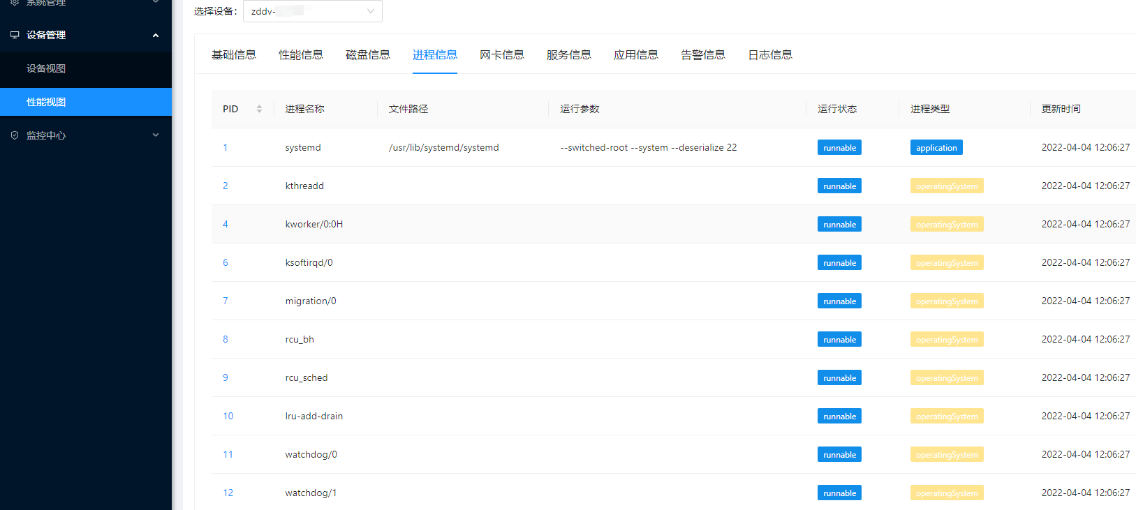Image resolution: width=1136 pixels, height=510 pixels.
Task: Click the rcu_bh process name
Action: pos(300,339)
